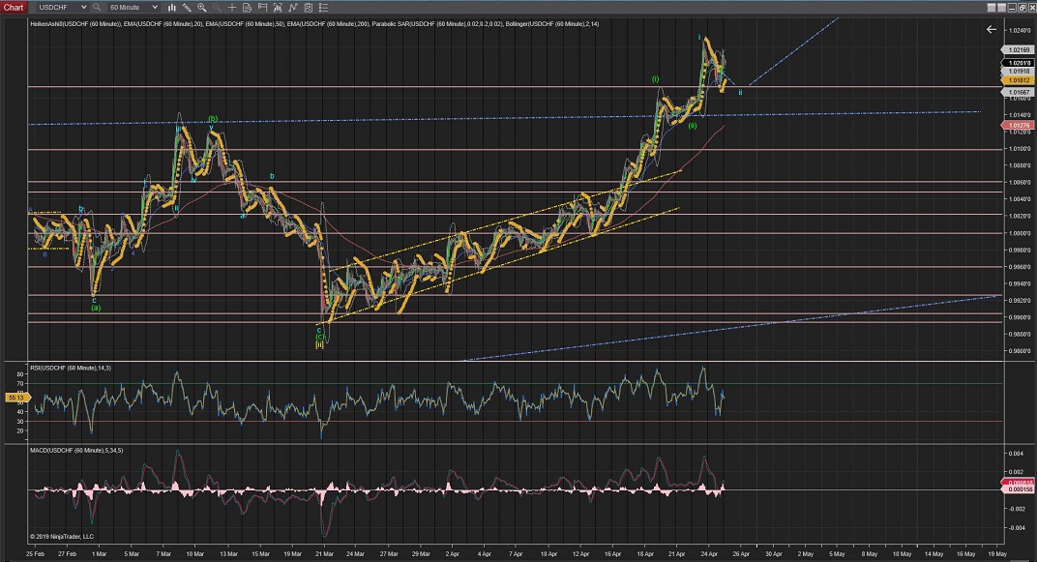Click the MACD indicator panel label

pyautogui.click(x=76, y=451)
